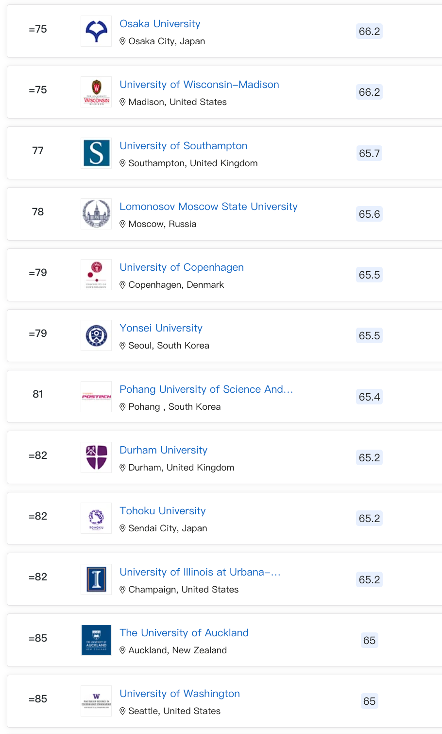Click the Tohoku University logo
This screenshot has width=442, height=734.
(x=96, y=518)
